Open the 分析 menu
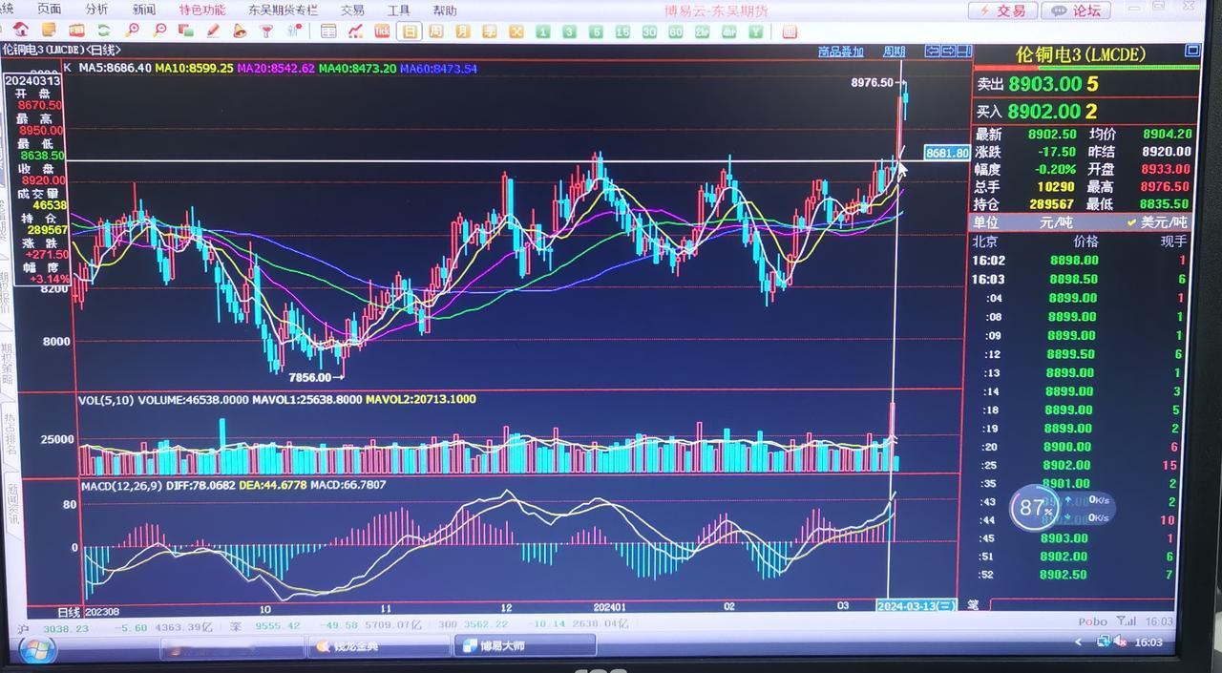Screen dimensions: 1222x673 (x=96, y=9)
